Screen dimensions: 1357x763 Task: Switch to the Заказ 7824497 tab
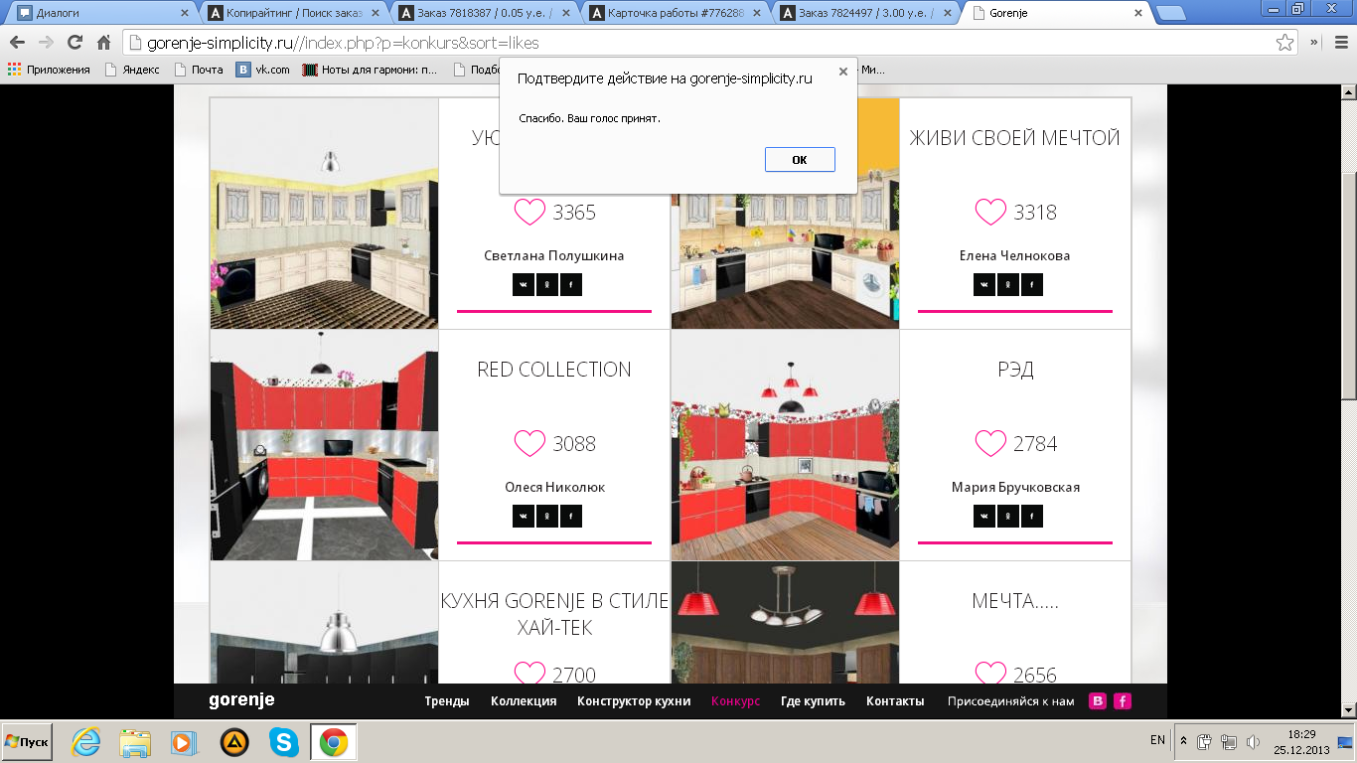tap(867, 13)
